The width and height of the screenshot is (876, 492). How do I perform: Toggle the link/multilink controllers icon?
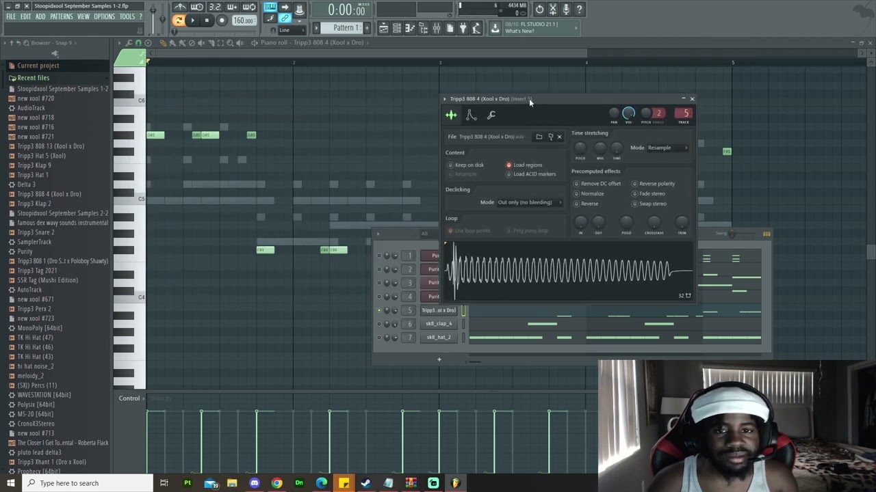click(285, 18)
